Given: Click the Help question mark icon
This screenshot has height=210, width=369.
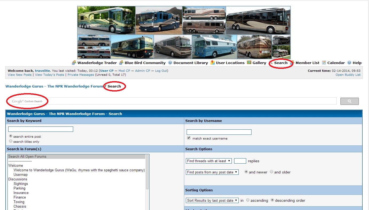Looking at the screenshot, I should pos(349,63).
